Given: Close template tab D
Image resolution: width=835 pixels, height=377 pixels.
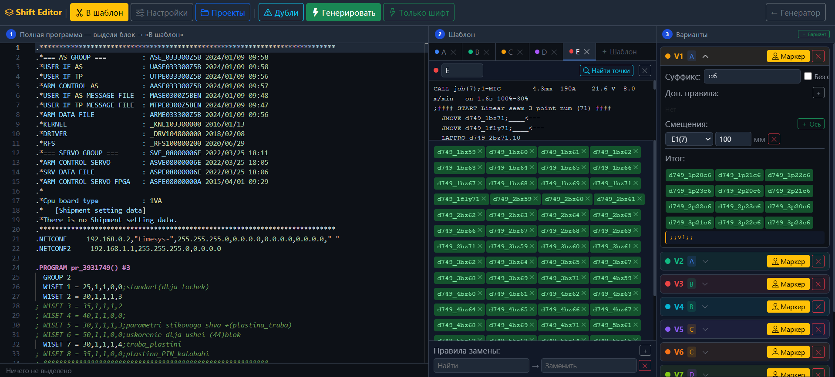Looking at the screenshot, I should tap(554, 52).
